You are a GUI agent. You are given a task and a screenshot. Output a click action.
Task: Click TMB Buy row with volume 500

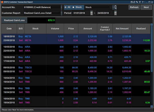tap(76, 78)
